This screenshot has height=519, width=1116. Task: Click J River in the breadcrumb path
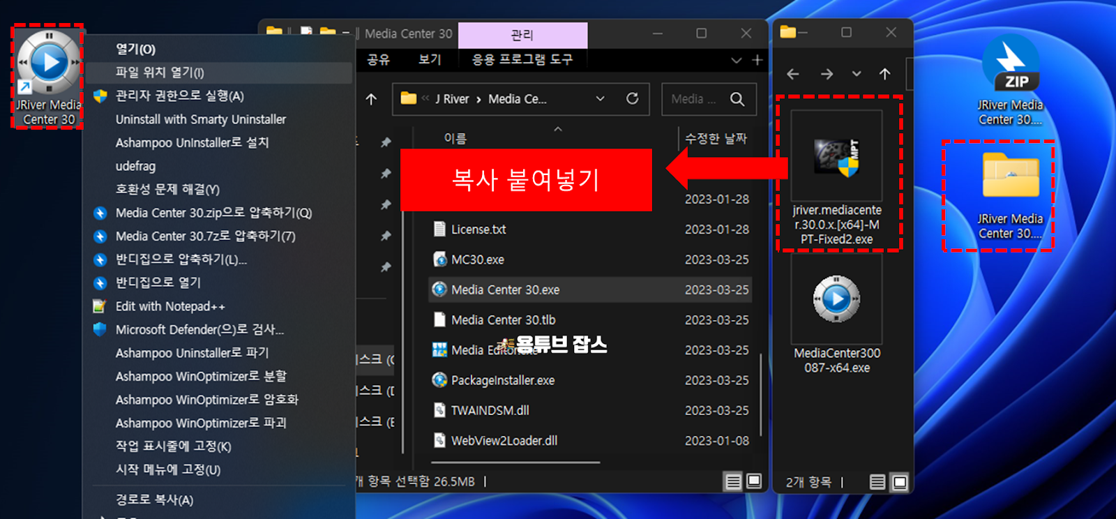tap(452, 99)
